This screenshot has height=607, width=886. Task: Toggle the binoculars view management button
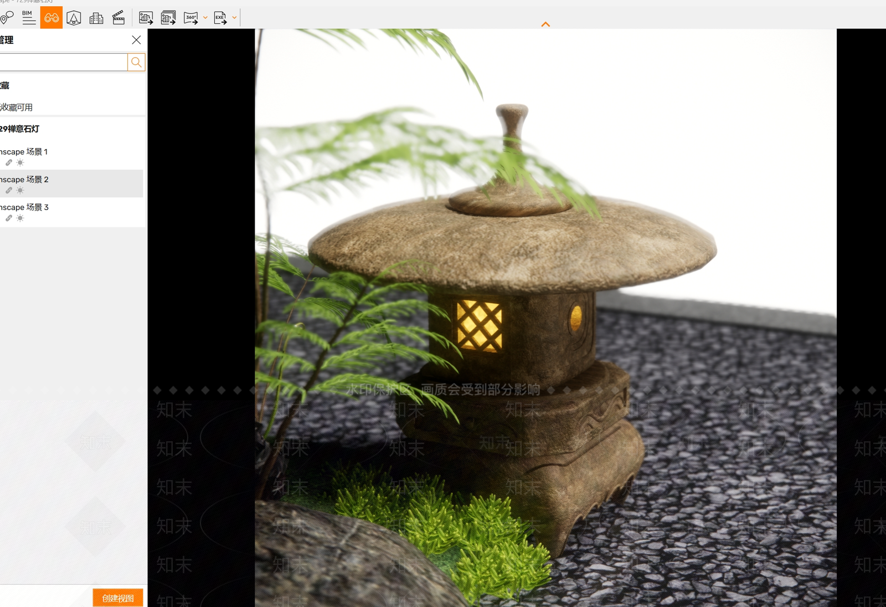pyautogui.click(x=51, y=18)
